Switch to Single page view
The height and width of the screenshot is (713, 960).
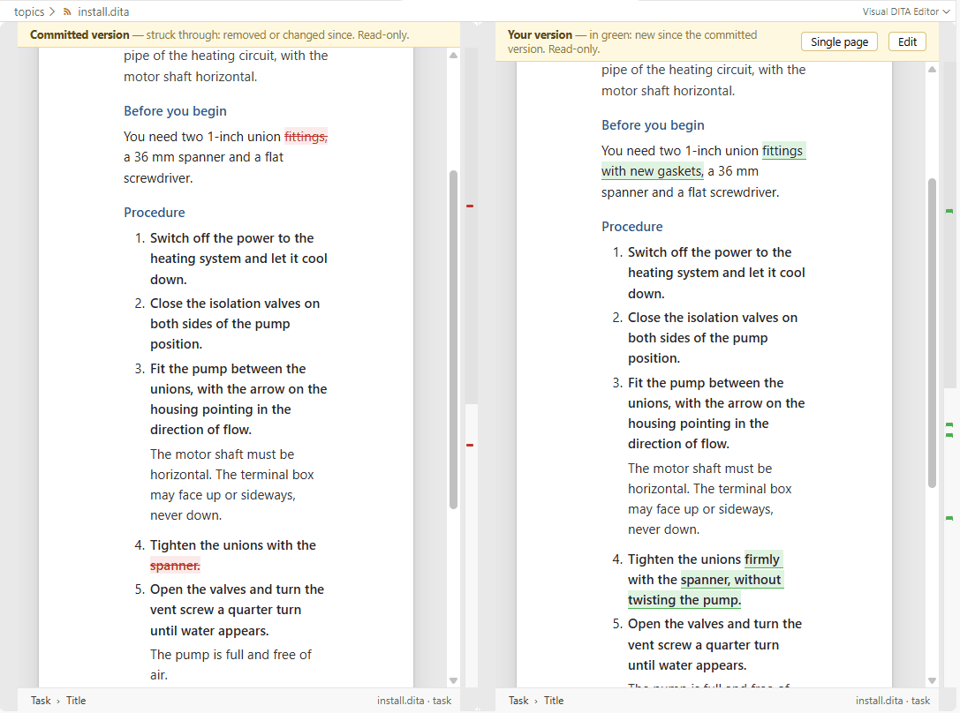839,41
